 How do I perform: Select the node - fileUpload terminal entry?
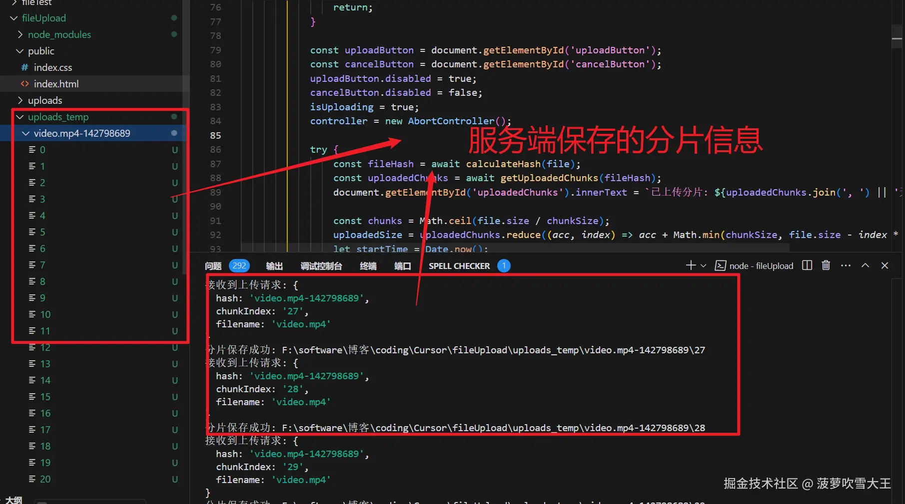(x=761, y=265)
